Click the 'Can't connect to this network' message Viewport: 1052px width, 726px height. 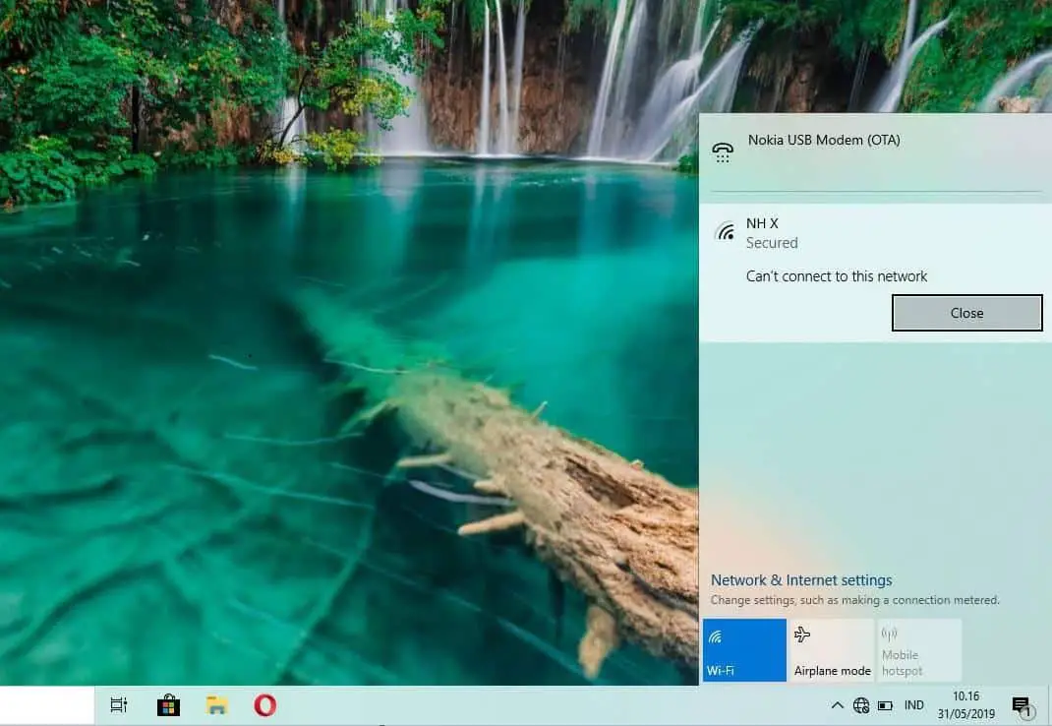pos(836,276)
